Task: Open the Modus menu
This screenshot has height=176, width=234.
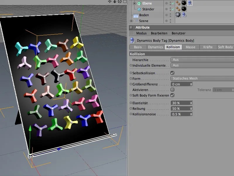Action: pyautogui.click(x=141, y=33)
